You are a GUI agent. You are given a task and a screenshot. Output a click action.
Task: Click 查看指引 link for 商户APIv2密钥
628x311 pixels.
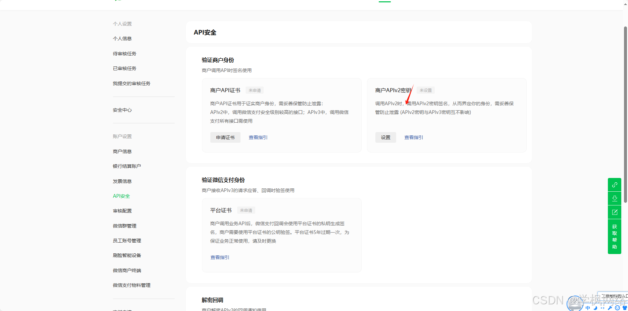(x=414, y=137)
